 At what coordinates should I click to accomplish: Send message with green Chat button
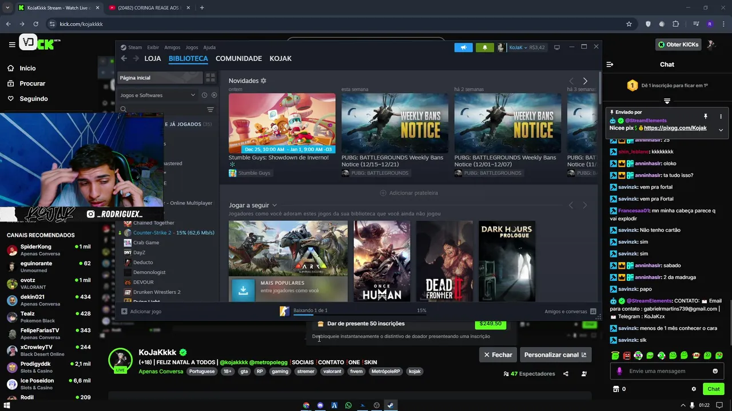click(x=713, y=389)
